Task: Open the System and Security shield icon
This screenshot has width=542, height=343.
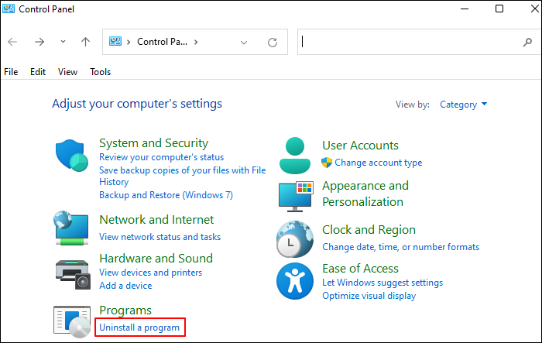Action: click(x=72, y=156)
